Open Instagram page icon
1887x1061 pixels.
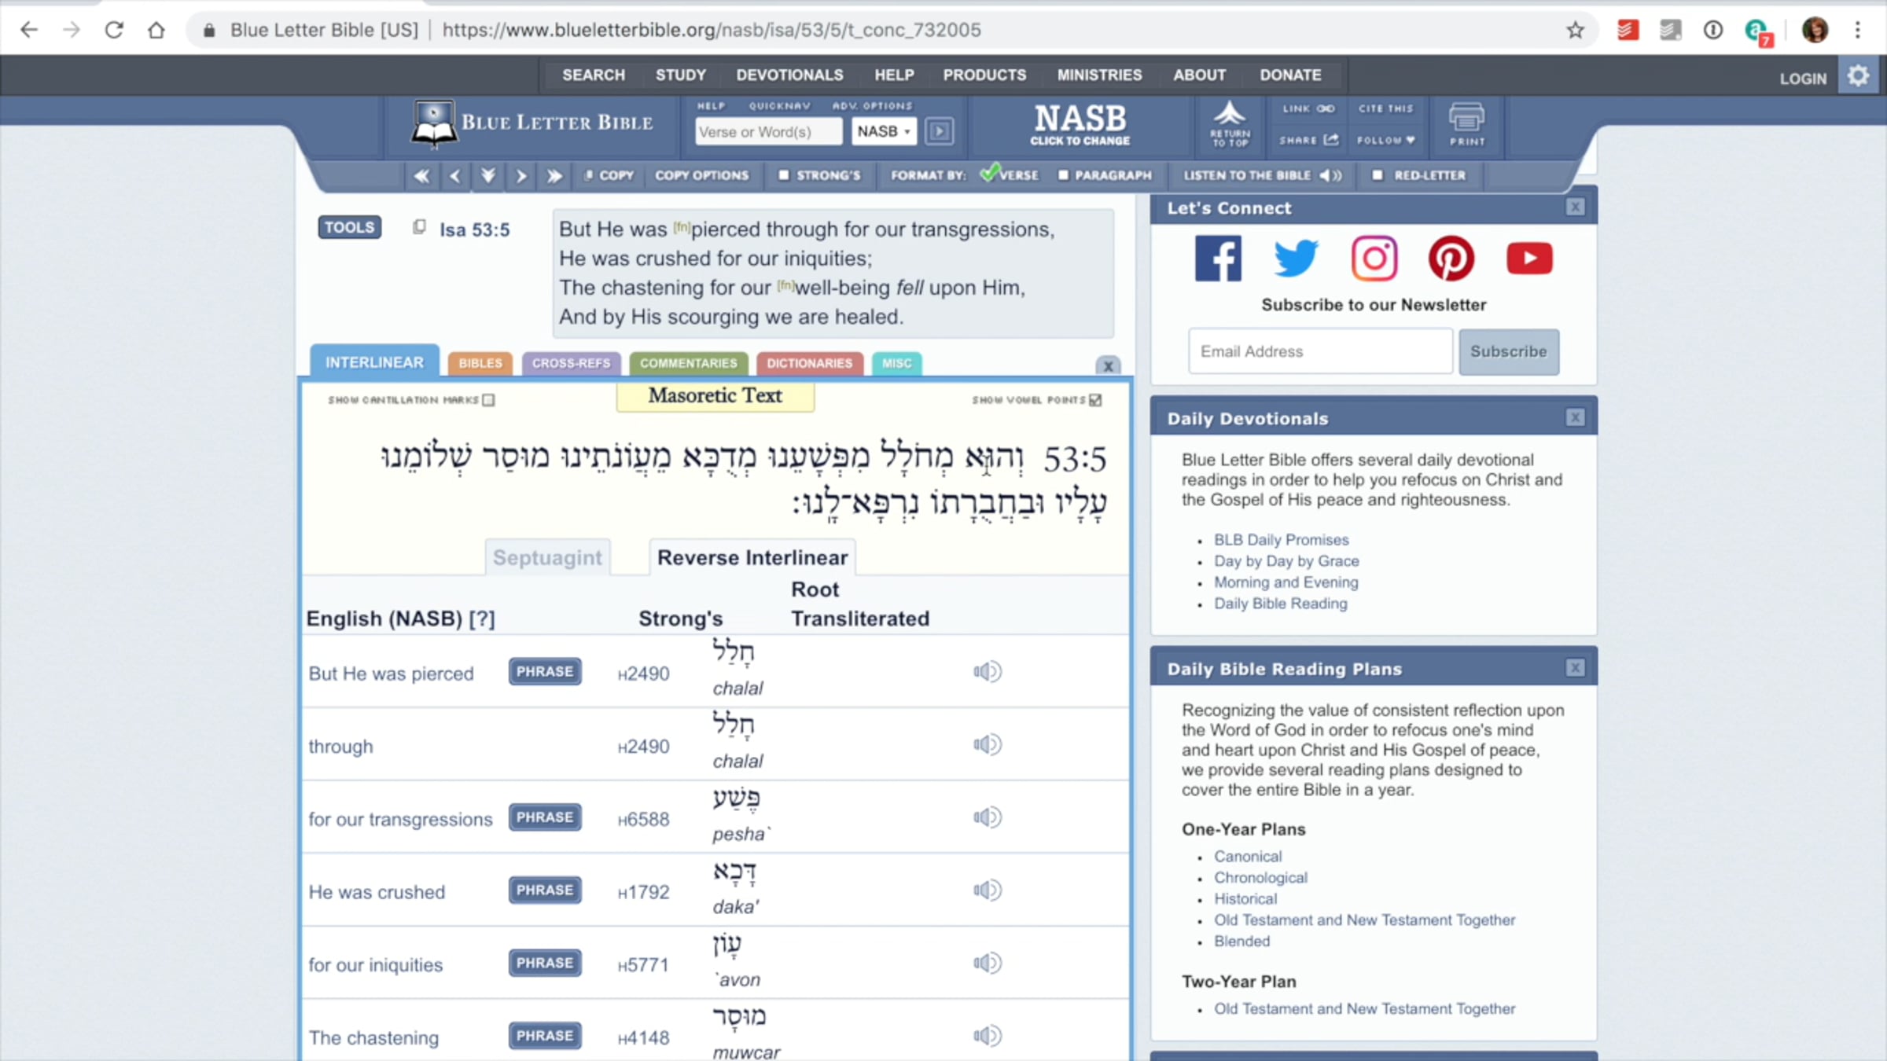(x=1374, y=259)
